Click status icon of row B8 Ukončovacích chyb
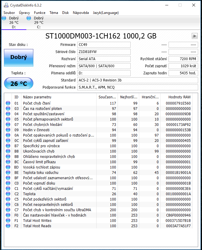 (x=8, y=151)
